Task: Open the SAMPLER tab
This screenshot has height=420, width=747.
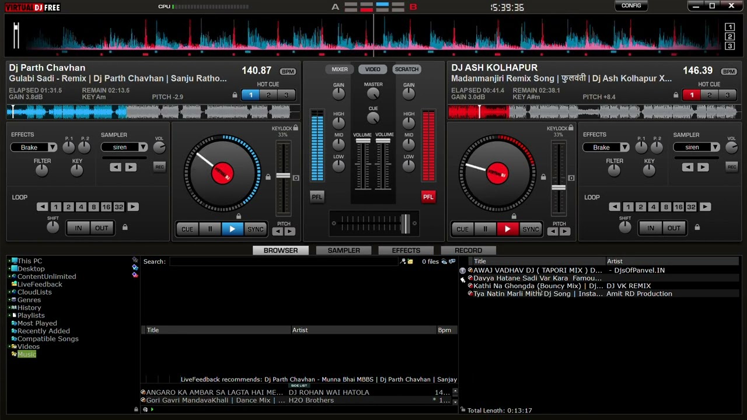Action: click(344, 250)
